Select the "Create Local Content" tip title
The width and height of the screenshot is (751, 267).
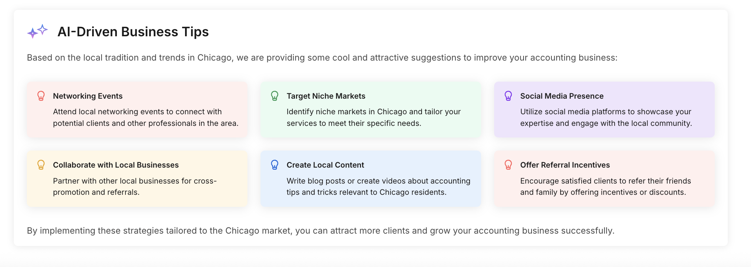325,165
